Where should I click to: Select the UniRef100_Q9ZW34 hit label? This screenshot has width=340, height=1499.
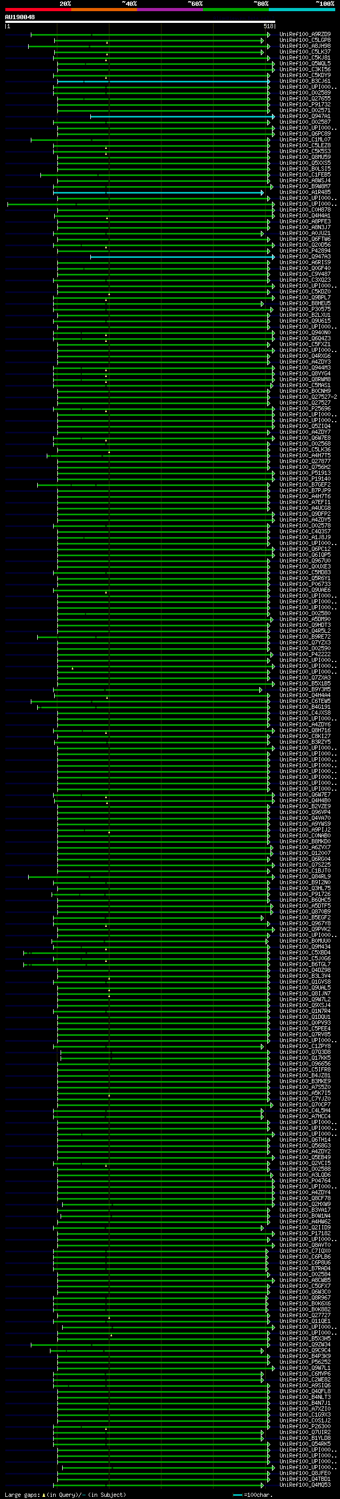[x=305, y=1345]
